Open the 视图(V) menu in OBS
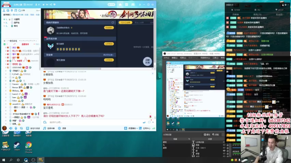This screenshot has width=291, height=163. coord(183,58)
